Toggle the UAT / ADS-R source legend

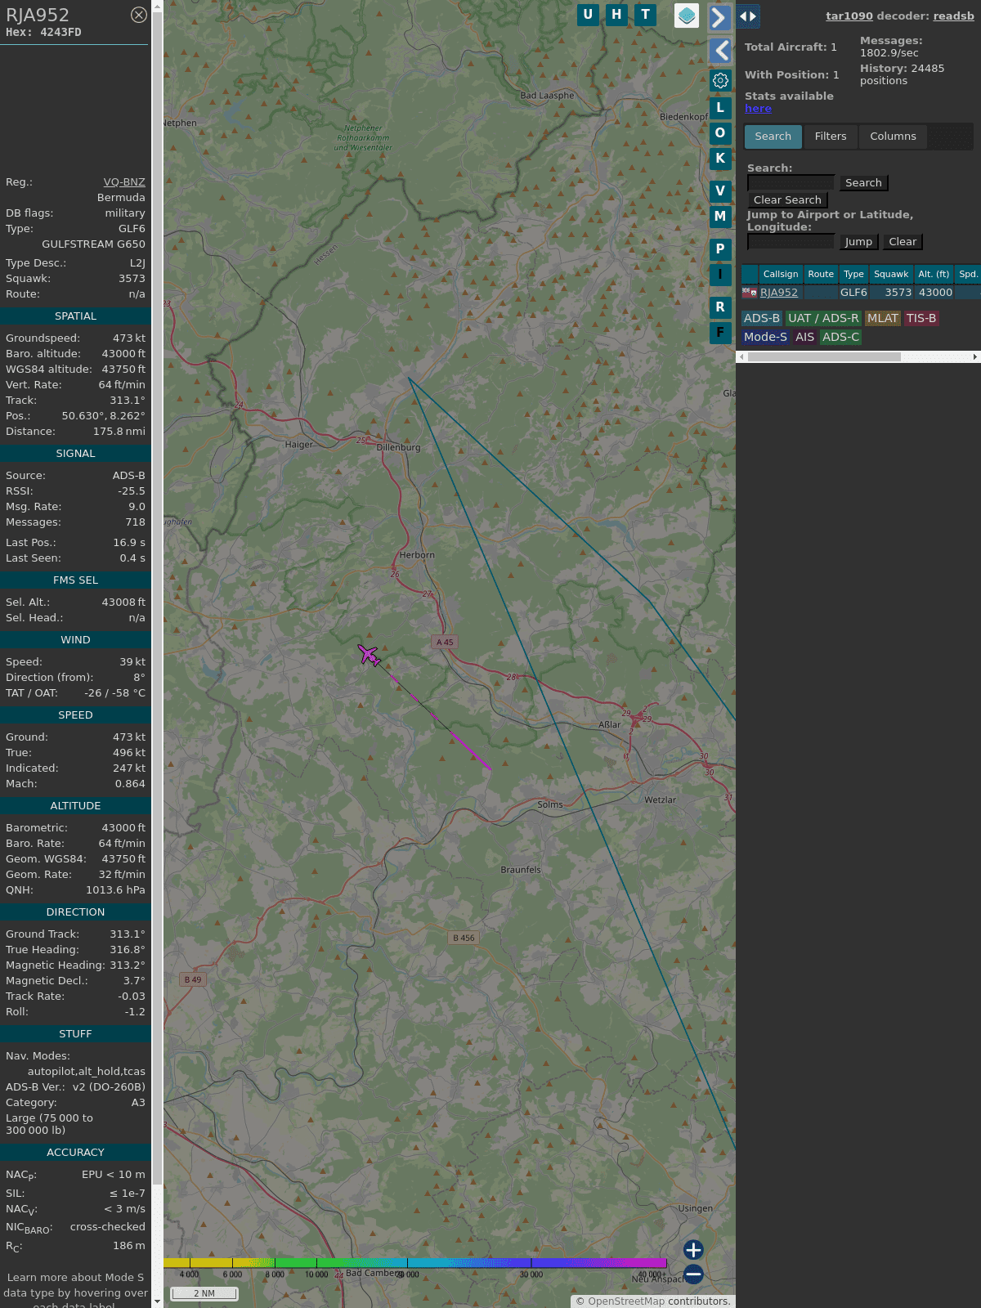(823, 319)
